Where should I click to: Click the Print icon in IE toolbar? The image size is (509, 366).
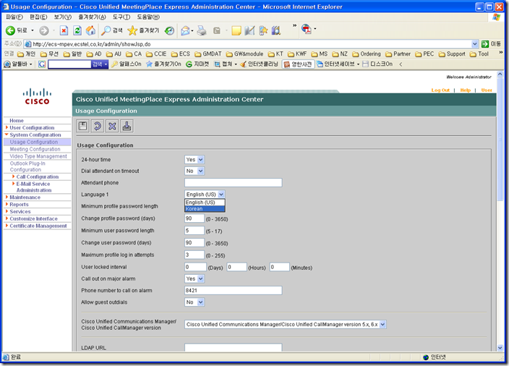(202, 30)
